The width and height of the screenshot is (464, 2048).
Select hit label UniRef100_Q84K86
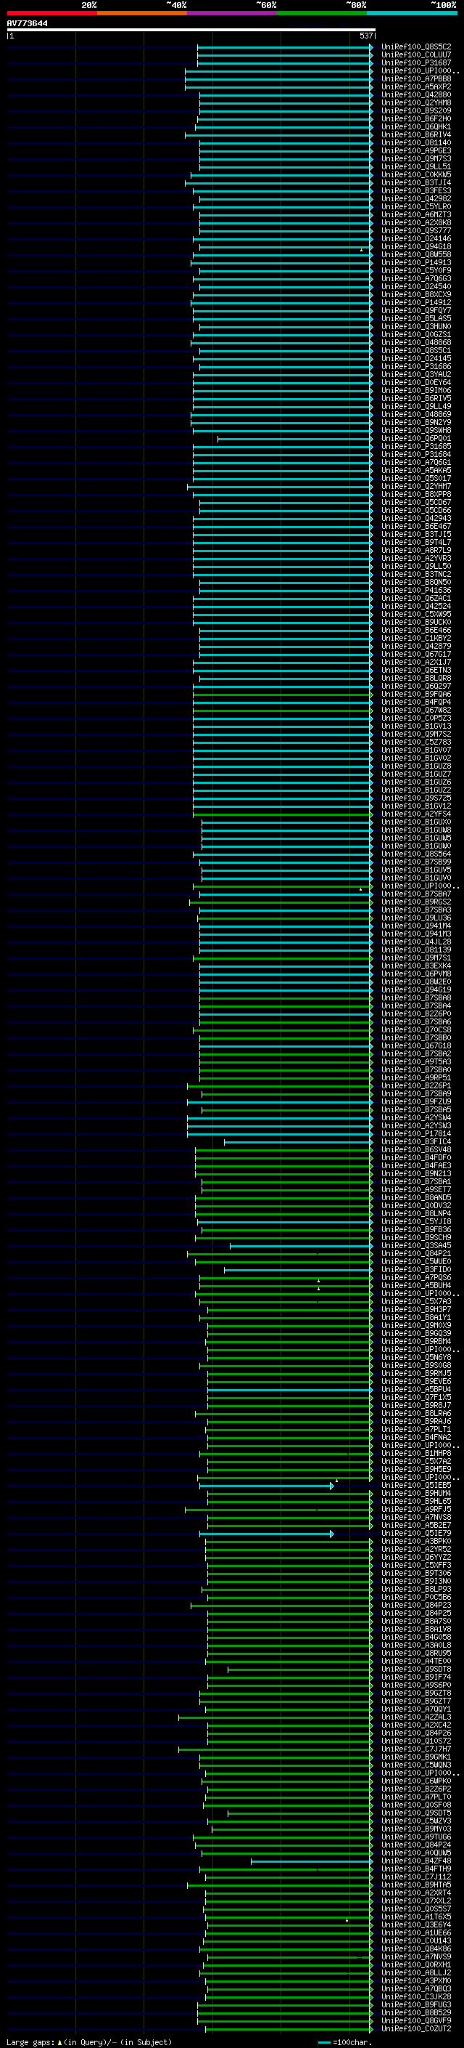point(416,1948)
